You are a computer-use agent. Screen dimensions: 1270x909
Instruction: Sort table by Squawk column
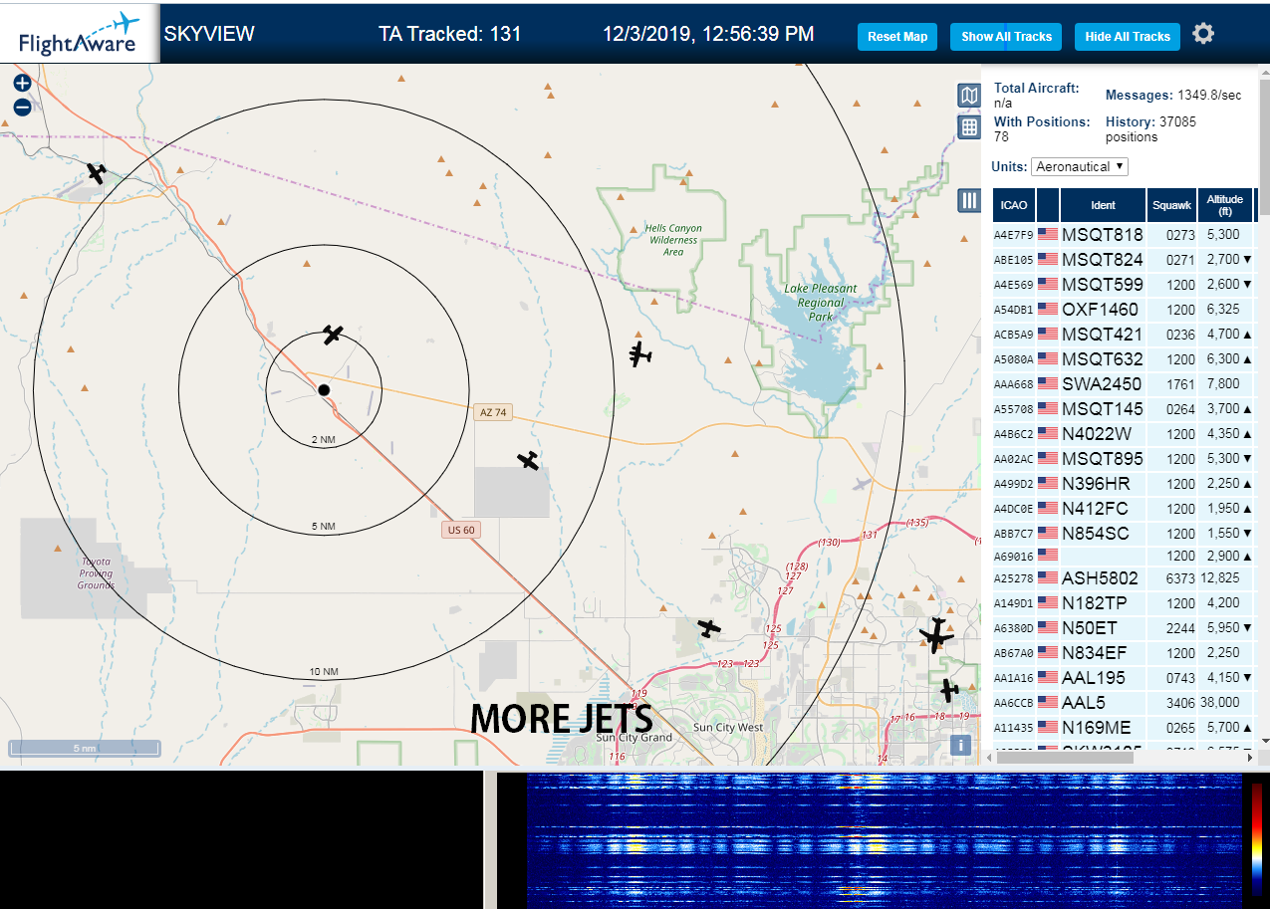(x=1171, y=205)
